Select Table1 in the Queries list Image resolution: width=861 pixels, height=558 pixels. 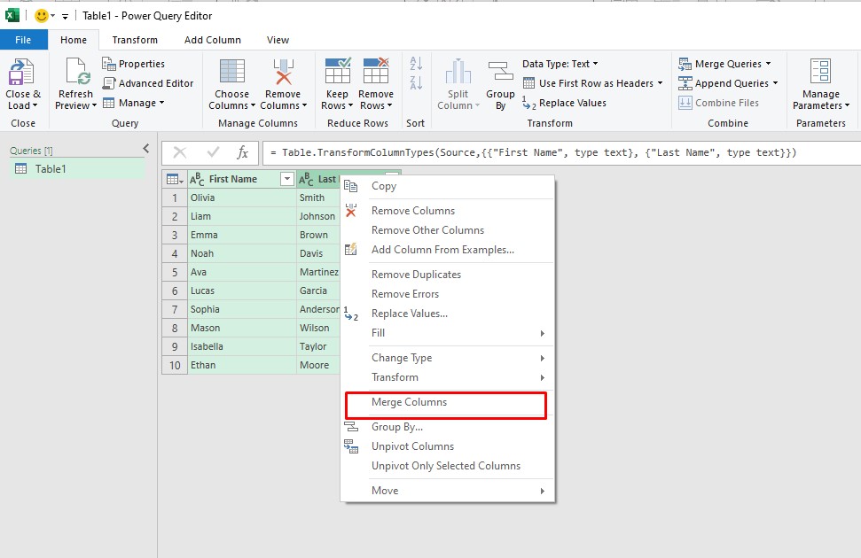(x=51, y=169)
